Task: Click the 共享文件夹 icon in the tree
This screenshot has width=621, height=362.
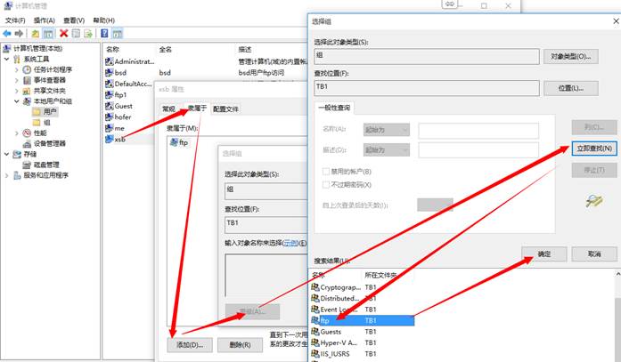Action: click(27, 91)
